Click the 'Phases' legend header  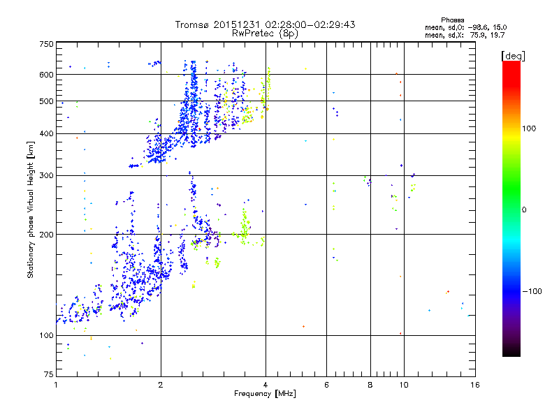click(x=452, y=20)
